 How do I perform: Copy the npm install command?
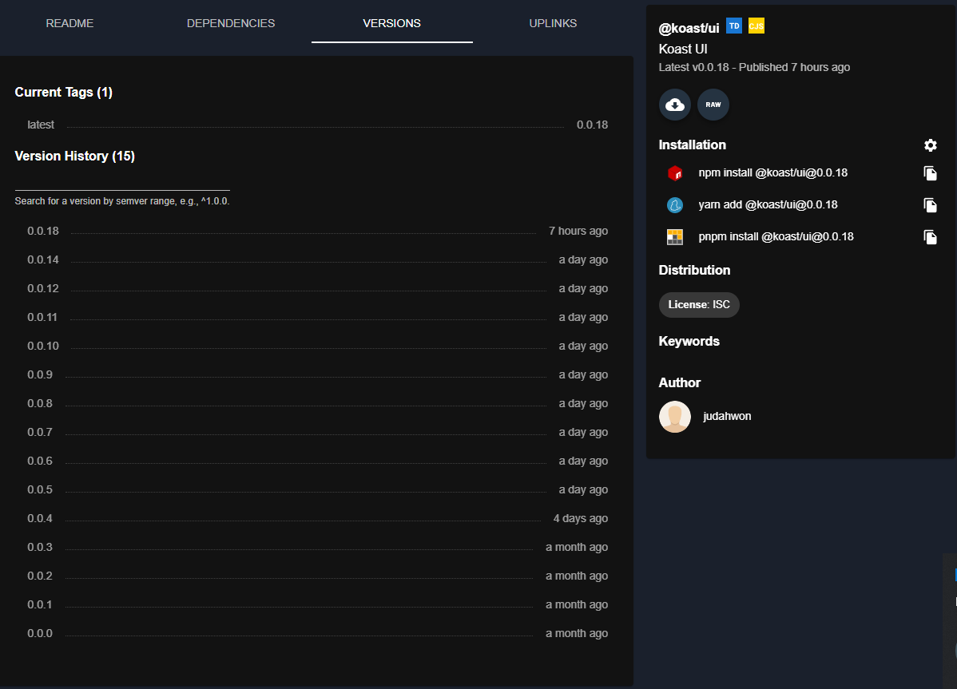930,173
